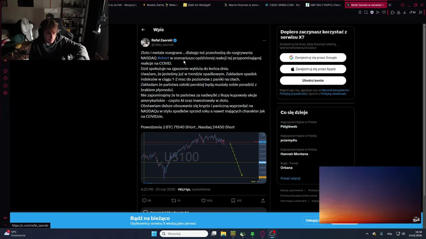Open Polityką ciasteczek link
Screen dimensions: 426x239
point(333,94)
